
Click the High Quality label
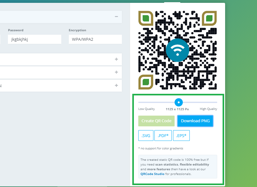click(x=208, y=109)
